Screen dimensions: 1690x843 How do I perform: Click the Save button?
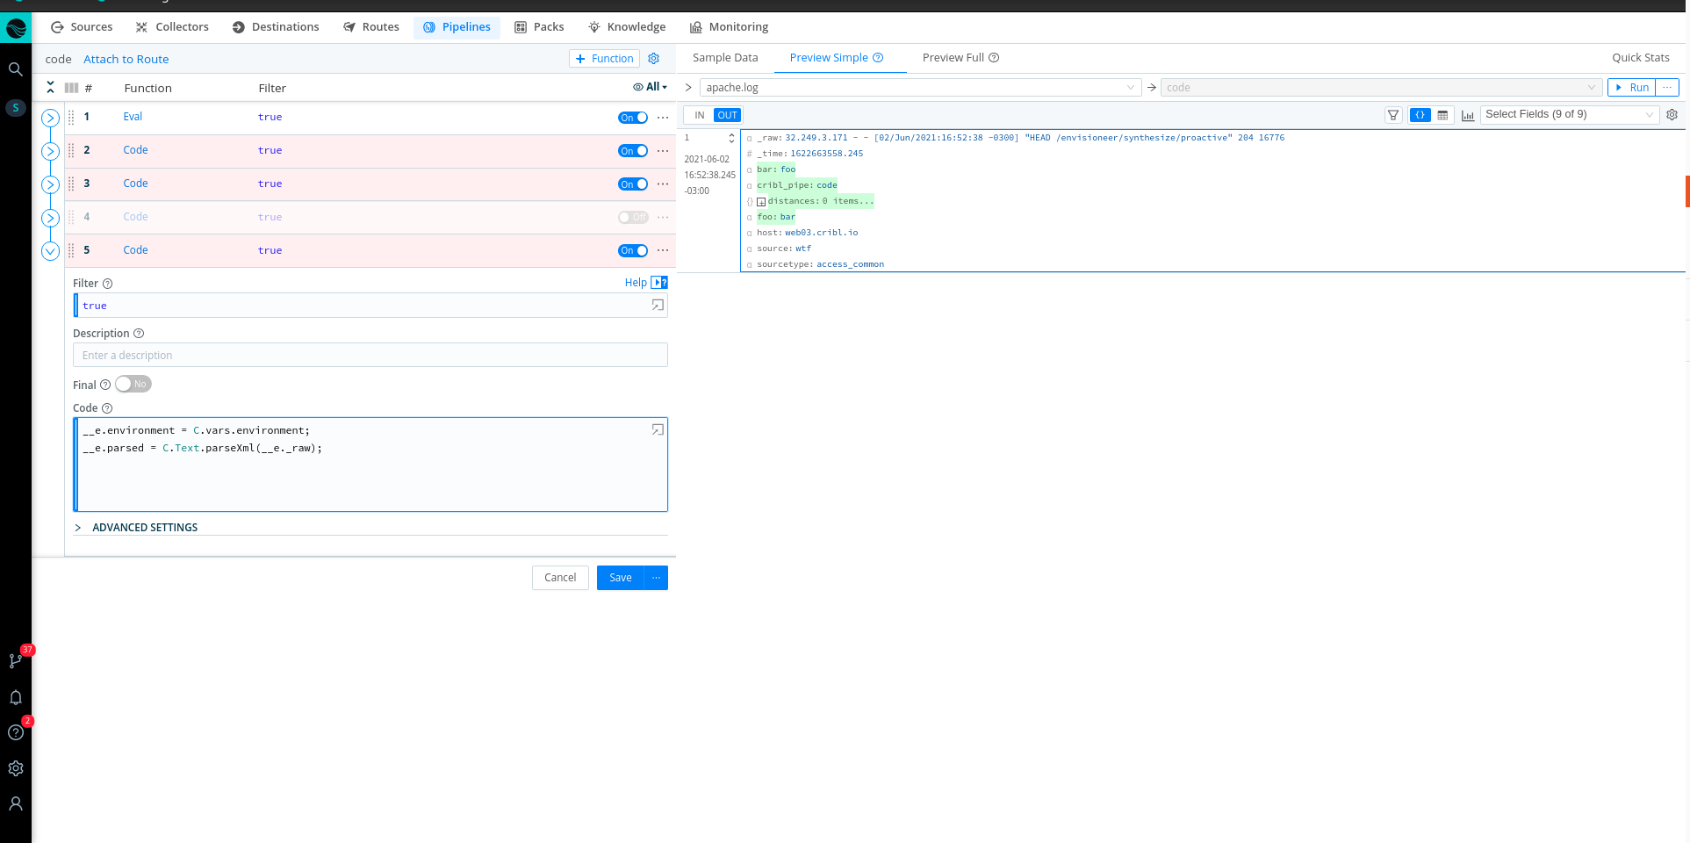(x=620, y=578)
